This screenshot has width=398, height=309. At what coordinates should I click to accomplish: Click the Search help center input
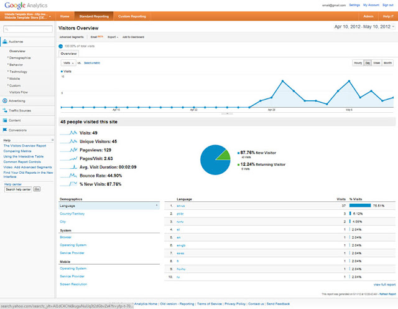click(18, 189)
